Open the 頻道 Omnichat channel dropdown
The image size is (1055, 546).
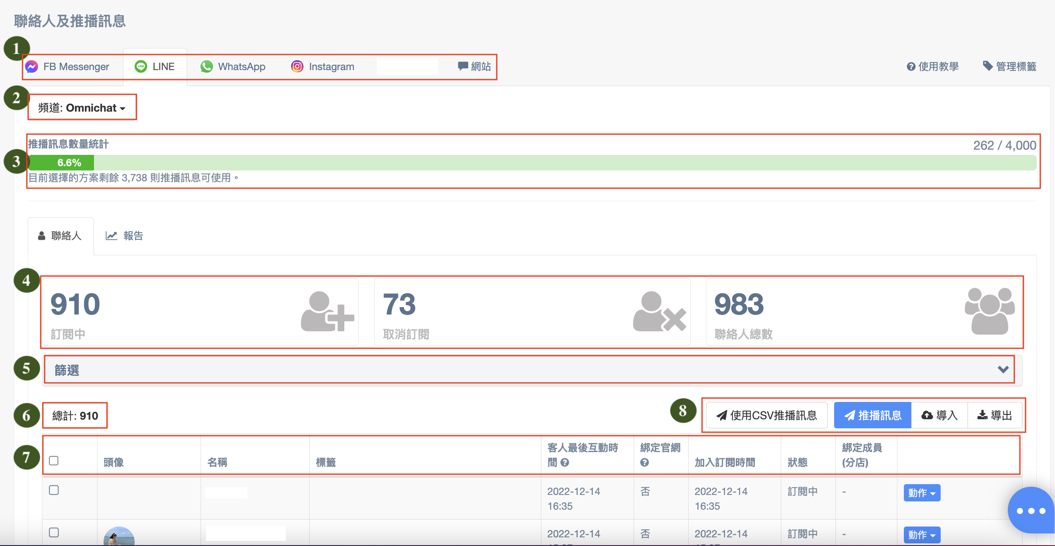tap(82, 108)
